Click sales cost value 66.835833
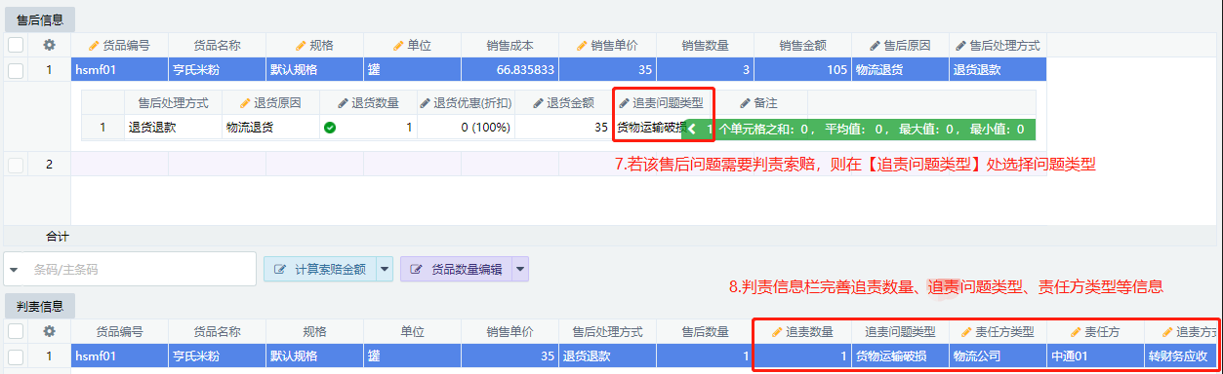The width and height of the screenshot is (1223, 374). click(x=510, y=70)
